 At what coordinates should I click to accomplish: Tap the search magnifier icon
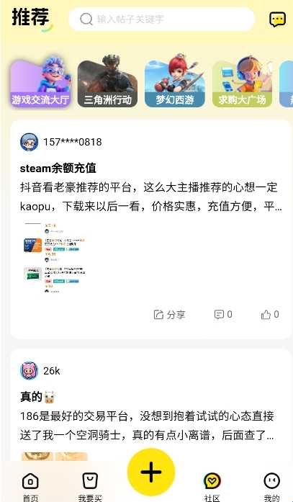coord(86,19)
